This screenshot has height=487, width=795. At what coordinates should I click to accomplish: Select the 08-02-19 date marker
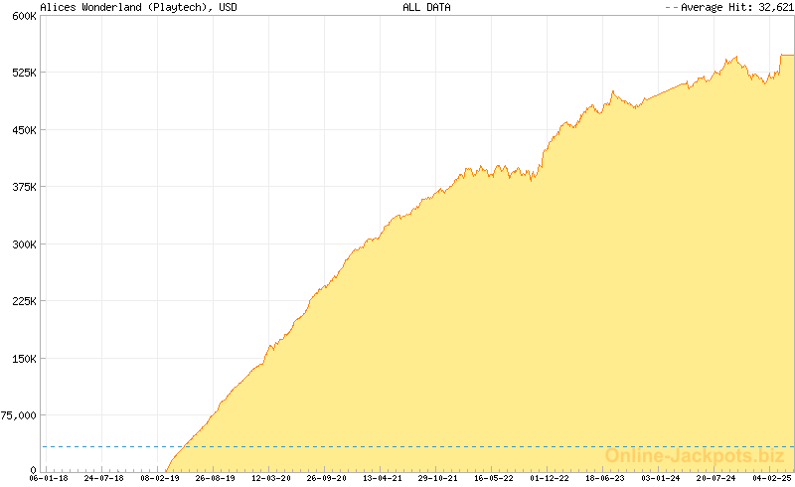159,479
